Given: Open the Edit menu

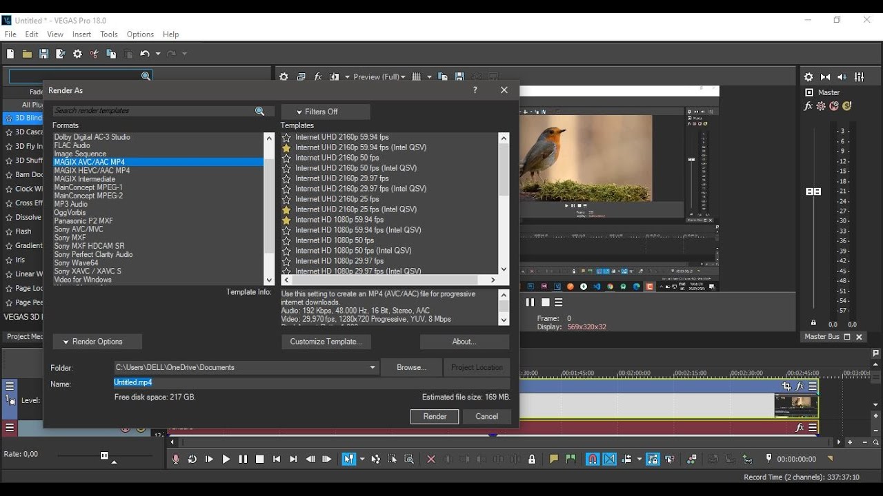Looking at the screenshot, I should 32,34.
